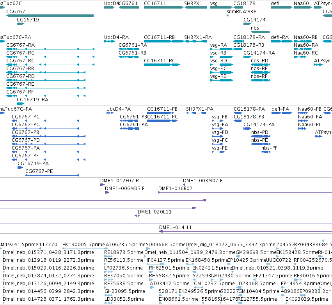Select the Naa60 gene label
The height and width of the screenshot is (305, 332).
coord(301,4)
